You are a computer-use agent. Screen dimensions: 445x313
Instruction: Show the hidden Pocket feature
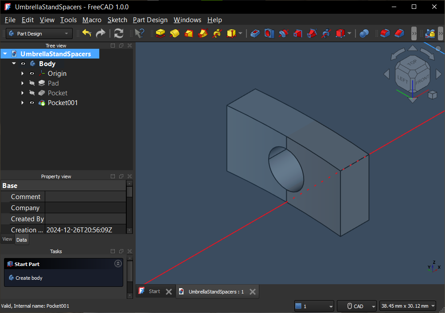32,93
